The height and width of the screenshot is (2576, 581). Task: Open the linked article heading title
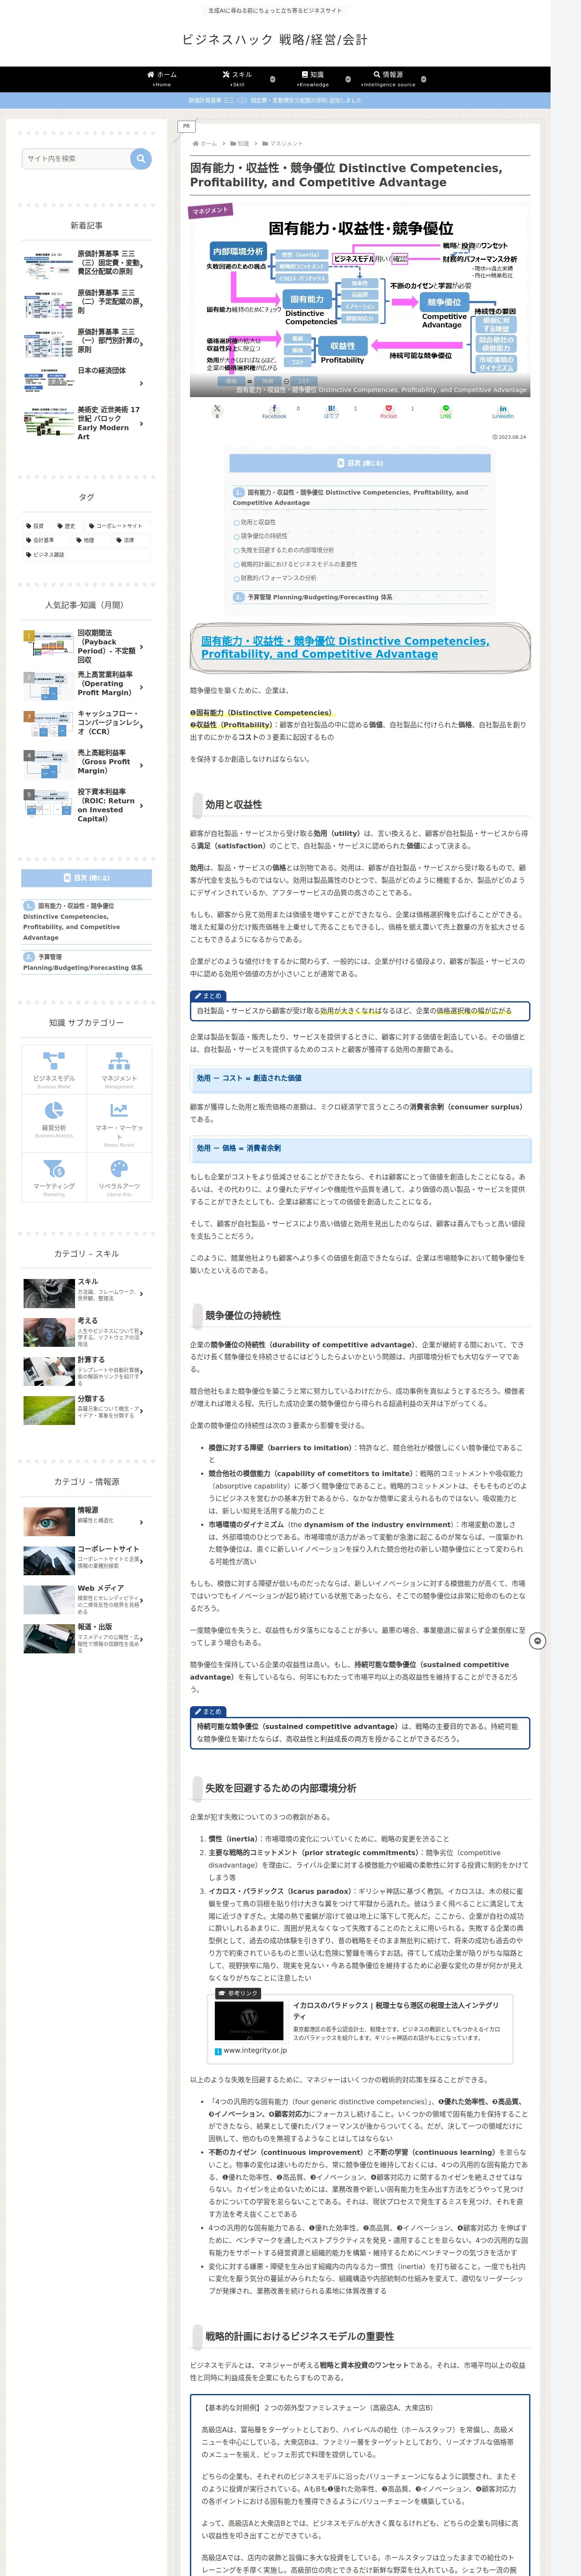point(346,647)
